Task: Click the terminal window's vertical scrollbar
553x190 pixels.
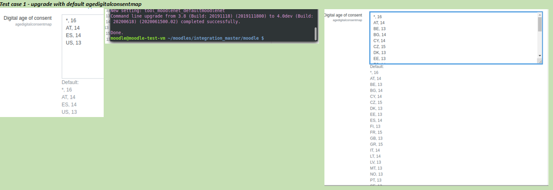Action: [x=316, y=33]
